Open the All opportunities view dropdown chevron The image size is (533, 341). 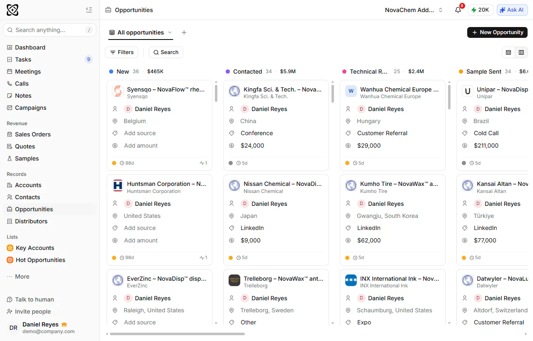click(170, 32)
